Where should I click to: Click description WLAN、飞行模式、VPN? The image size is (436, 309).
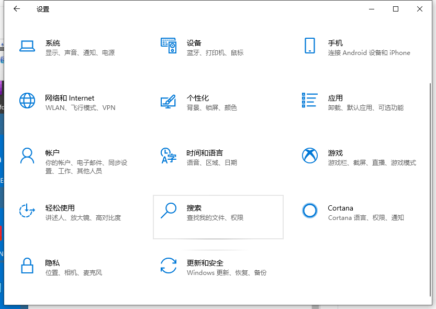pyautogui.click(x=81, y=108)
